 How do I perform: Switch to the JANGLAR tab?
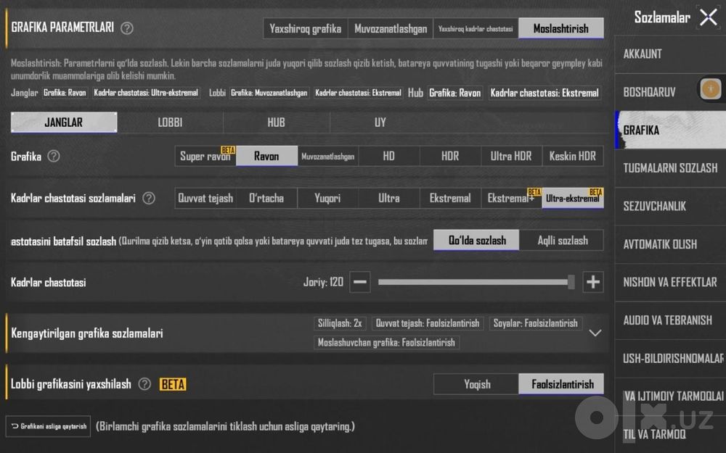64,122
